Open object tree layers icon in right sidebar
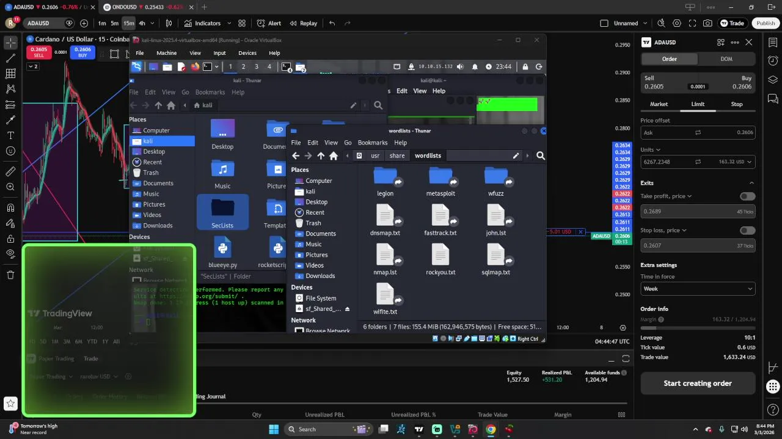The image size is (782, 439). click(773, 80)
